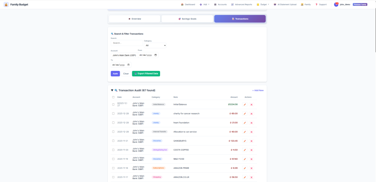The width and height of the screenshot is (376, 182).
Task: Click the Family Budget logo icon
Action: [6, 4]
